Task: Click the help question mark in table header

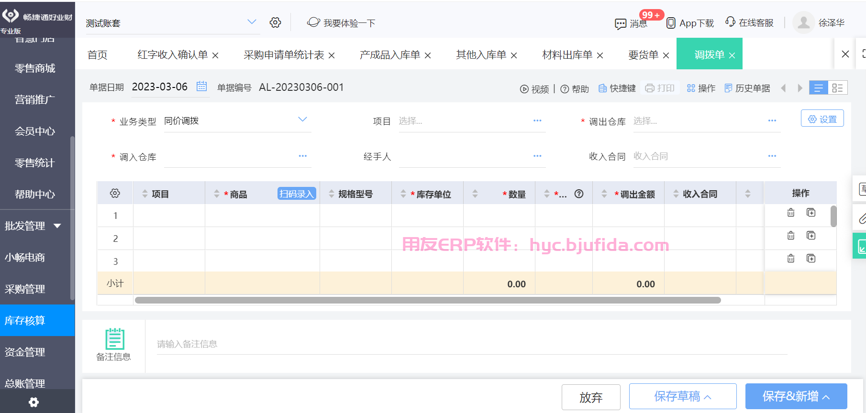Action: tap(579, 194)
